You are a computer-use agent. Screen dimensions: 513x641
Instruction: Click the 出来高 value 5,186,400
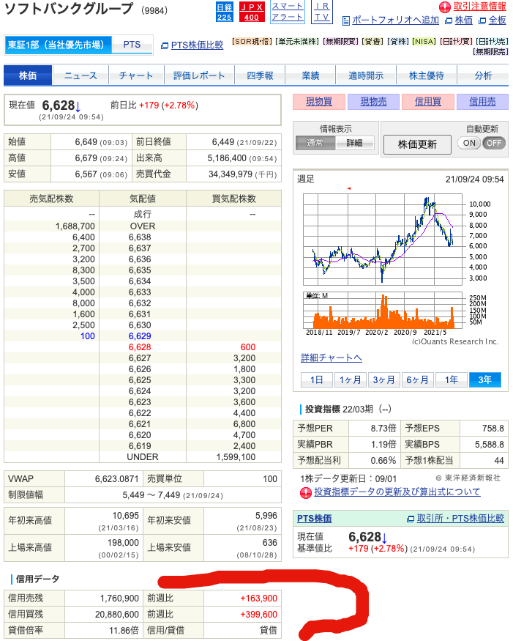click(227, 158)
